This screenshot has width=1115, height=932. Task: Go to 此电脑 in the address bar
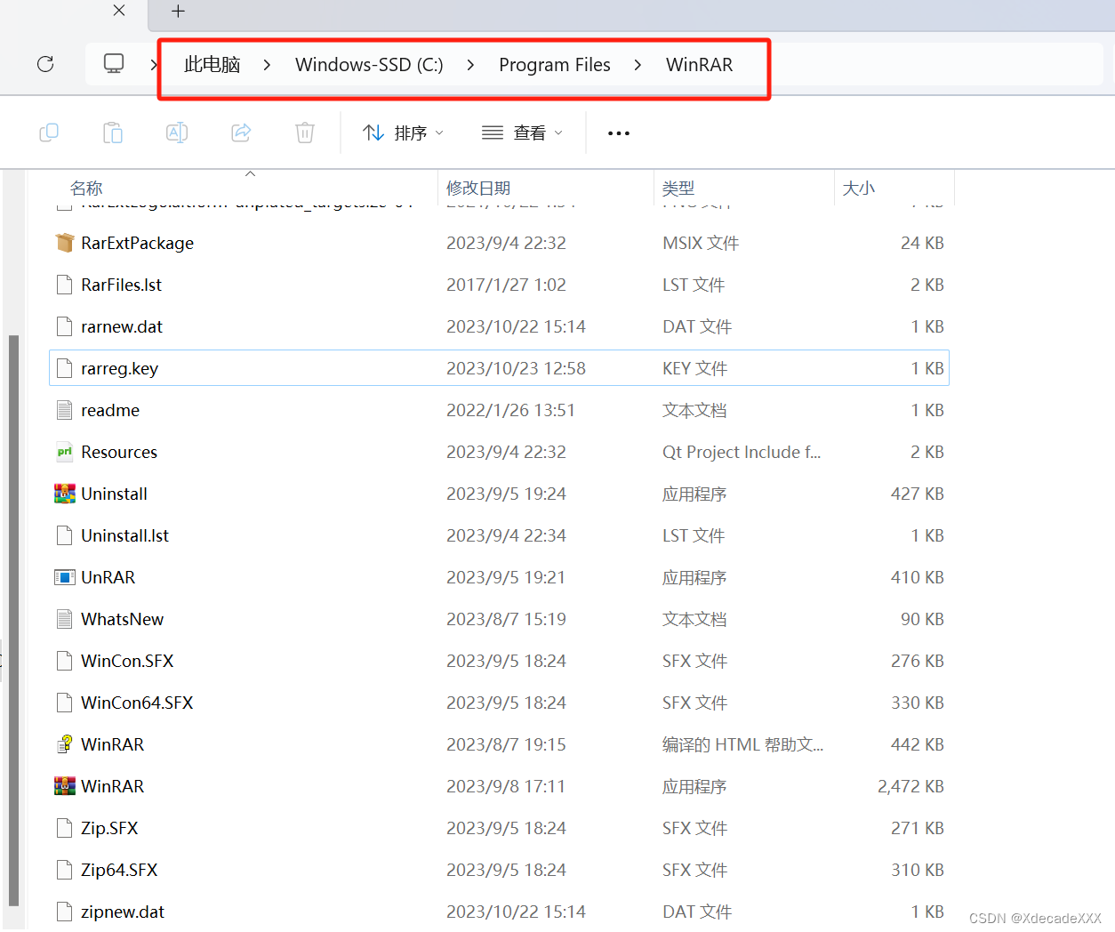[x=212, y=65]
